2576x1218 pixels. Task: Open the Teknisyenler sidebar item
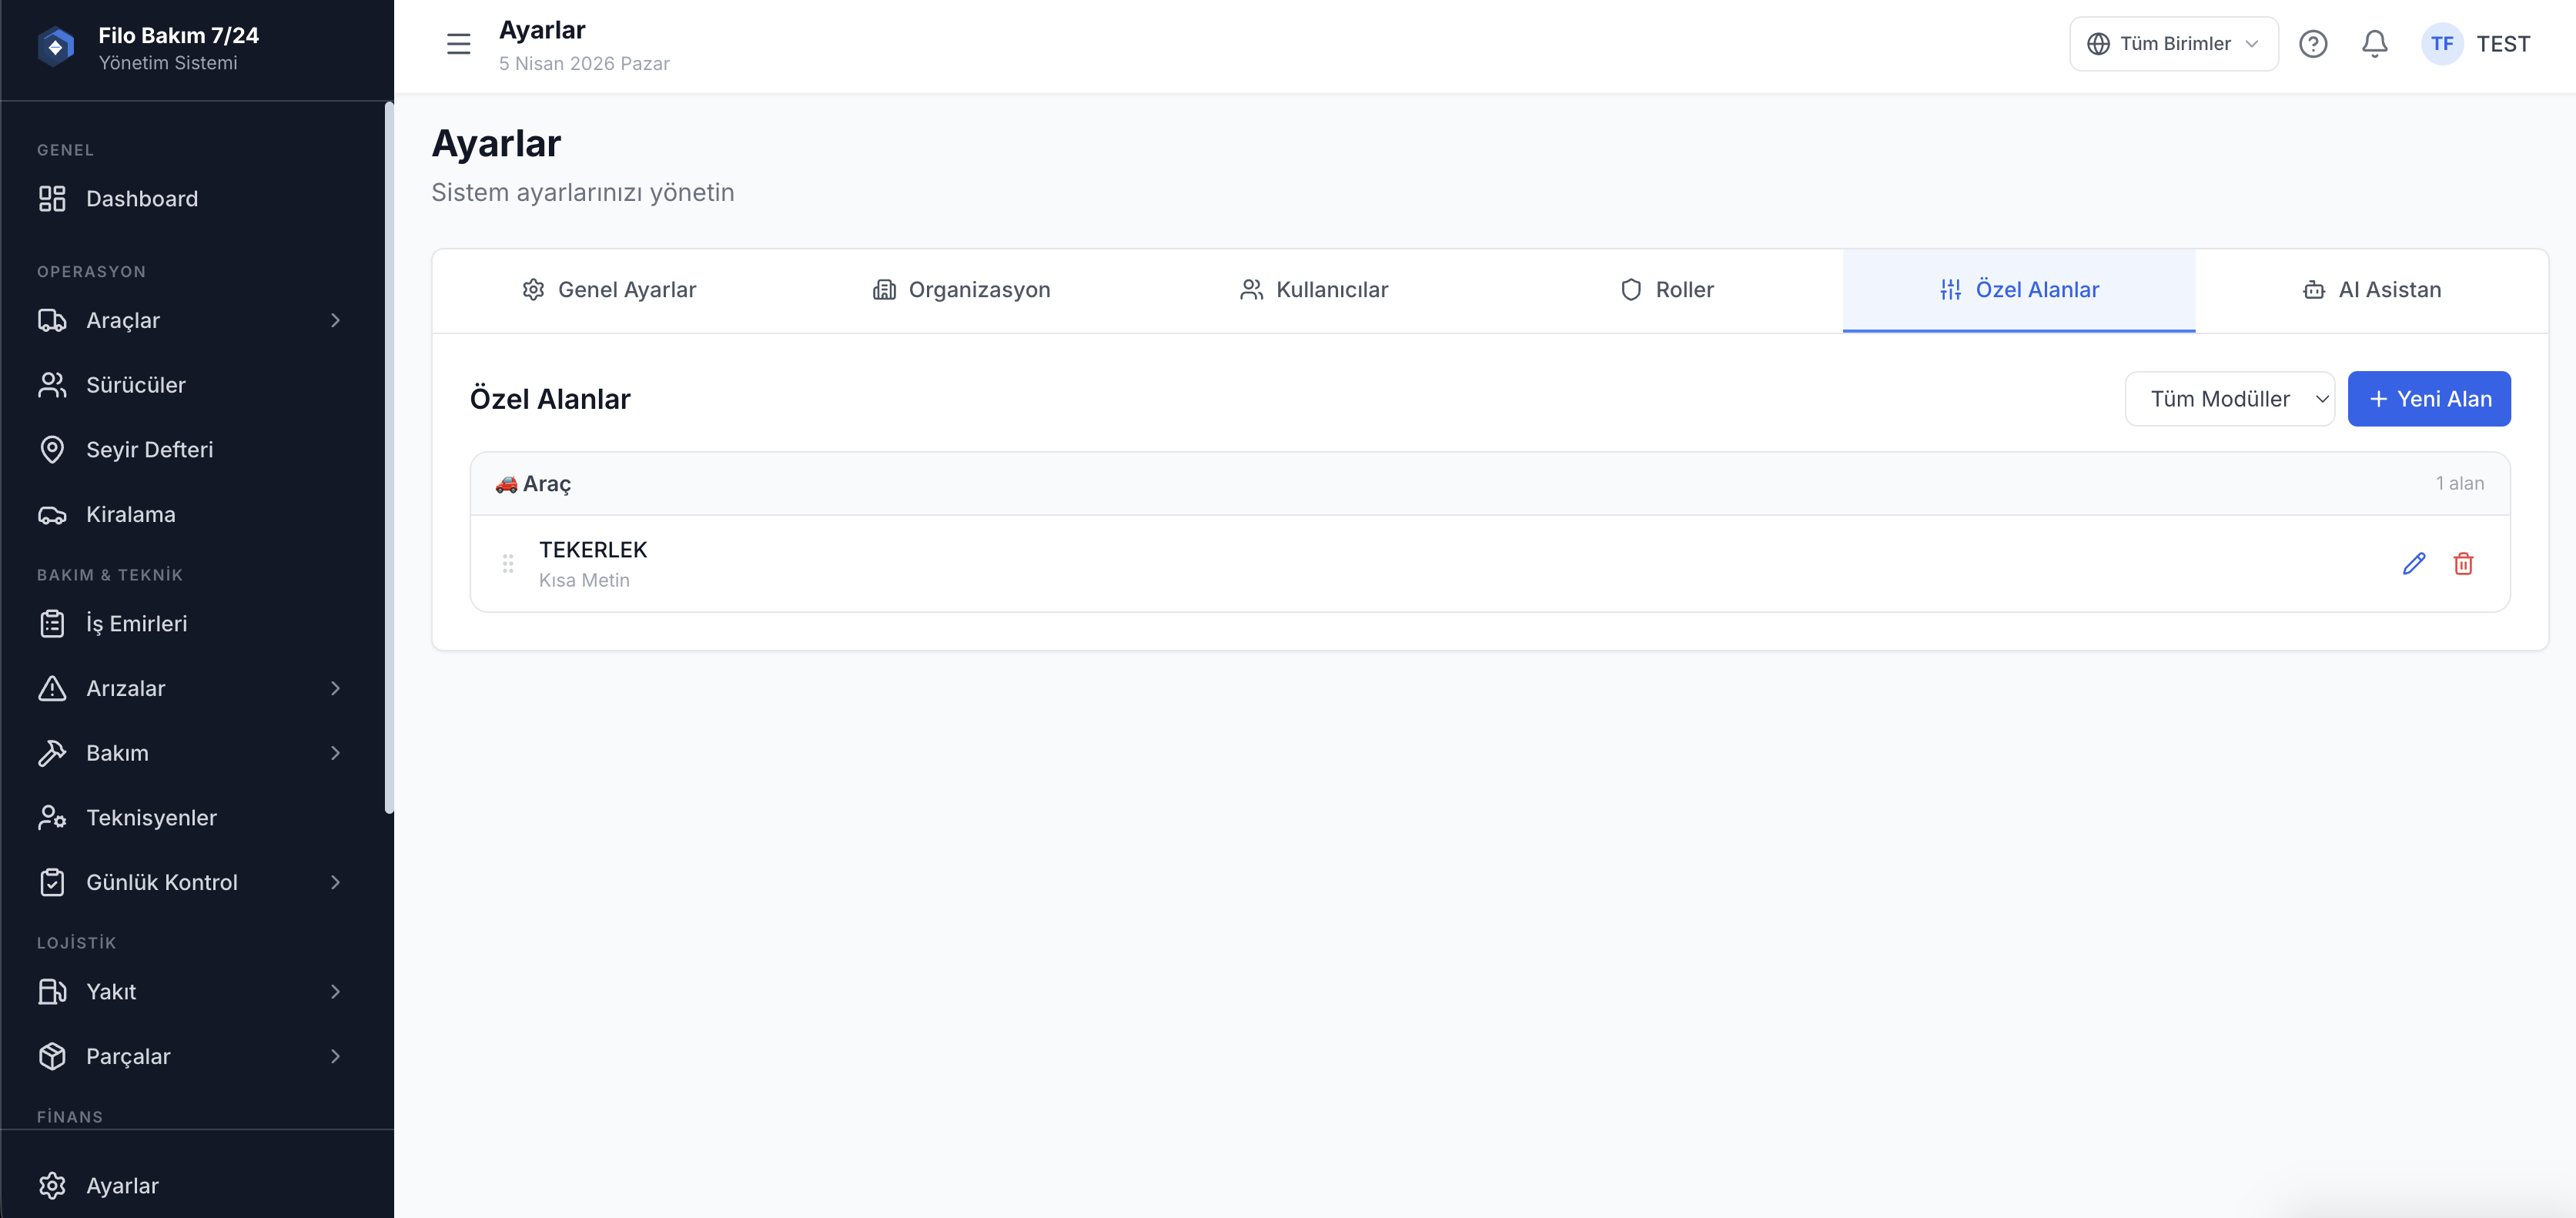click(x=151, y=818)
